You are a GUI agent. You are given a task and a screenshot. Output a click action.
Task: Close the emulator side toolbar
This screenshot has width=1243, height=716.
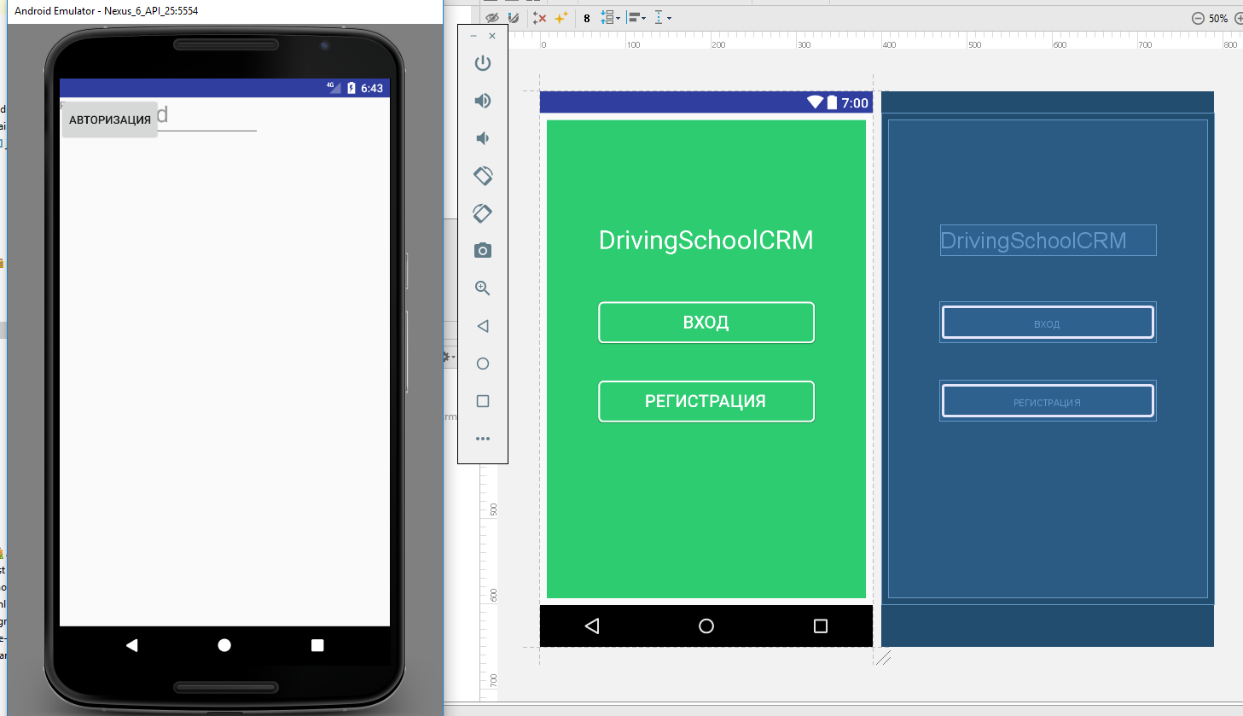492,36
